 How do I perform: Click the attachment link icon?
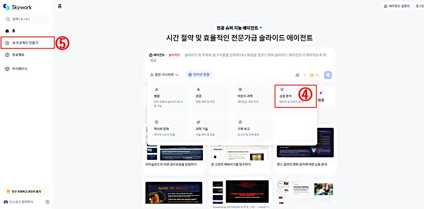pyautogui.click(x=298, y=75)
